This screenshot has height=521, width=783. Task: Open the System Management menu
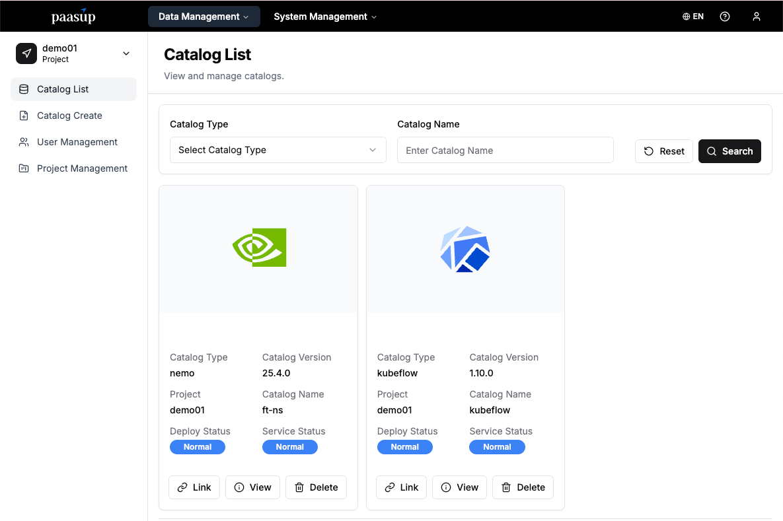click(x=325, y=17)
